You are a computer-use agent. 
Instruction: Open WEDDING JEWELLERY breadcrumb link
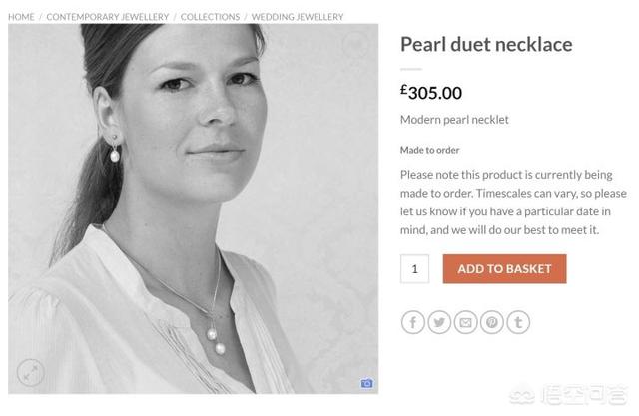pos(298,17)
